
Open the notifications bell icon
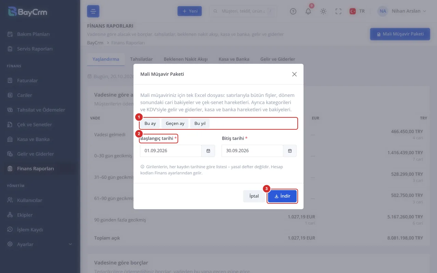[x=308, y=11]
